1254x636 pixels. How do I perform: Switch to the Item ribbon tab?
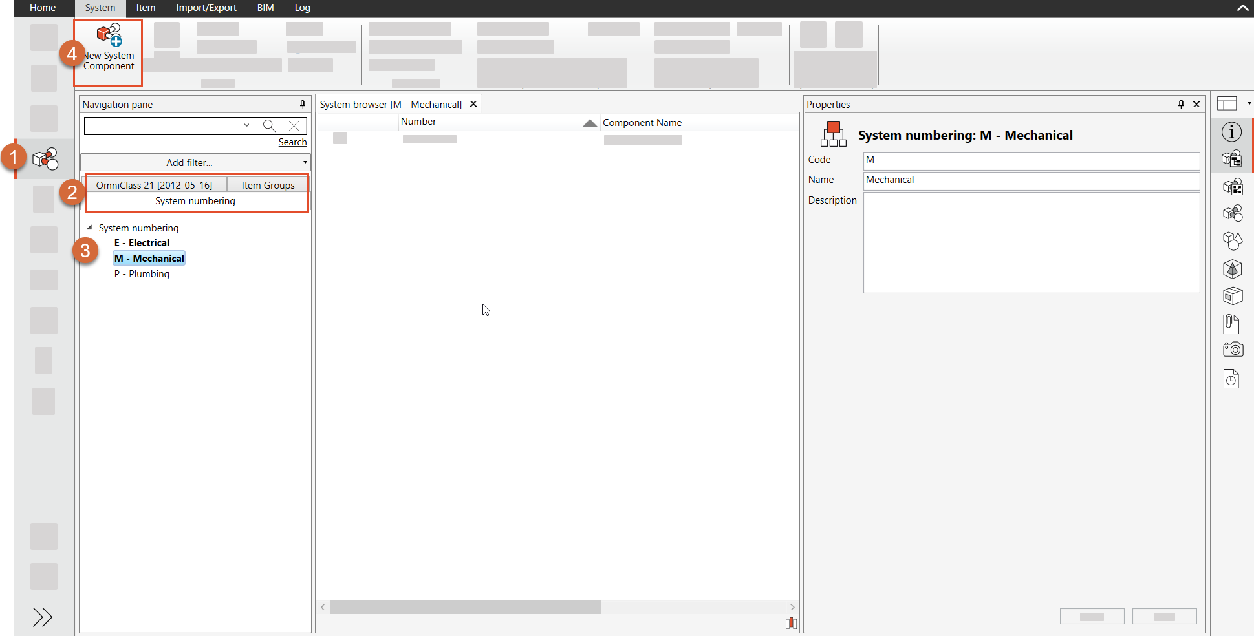(x=146, y=8)
